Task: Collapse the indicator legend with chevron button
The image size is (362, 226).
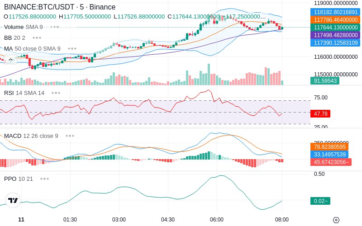Action: [10, 60]
